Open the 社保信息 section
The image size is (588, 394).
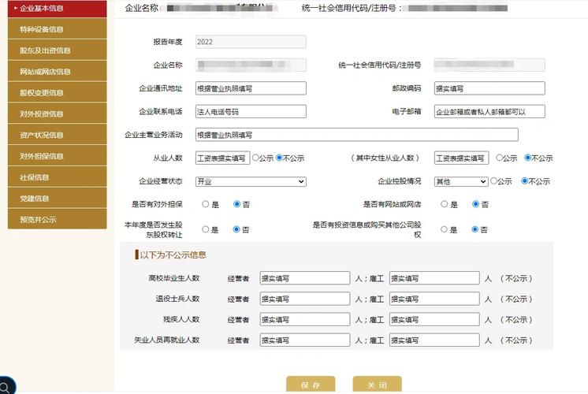click(57, 177)
